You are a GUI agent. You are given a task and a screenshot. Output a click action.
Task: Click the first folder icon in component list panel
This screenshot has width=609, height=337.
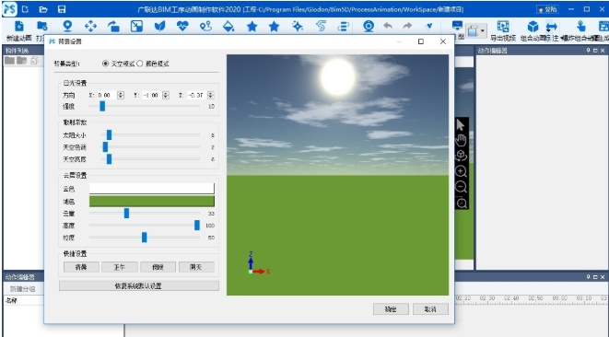coord(9,60)
